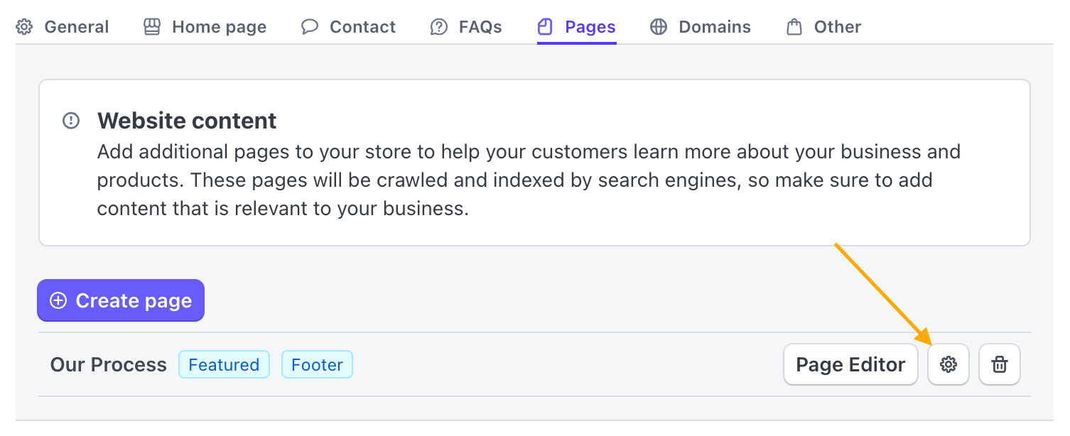This screenshot has width=1070, height=436.
Task: Click the shopping bag icon beside Other
Action: pyautogui.click(x=794, y=26)
